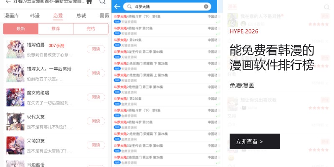
Task: Open the 呆萌狼友 cover thumbnail
Action: (x=15, y=145)
